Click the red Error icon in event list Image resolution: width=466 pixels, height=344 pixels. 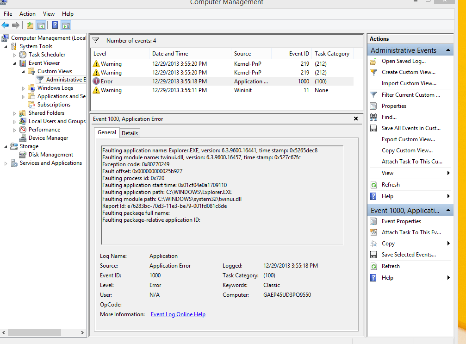(x=96, y=81)
